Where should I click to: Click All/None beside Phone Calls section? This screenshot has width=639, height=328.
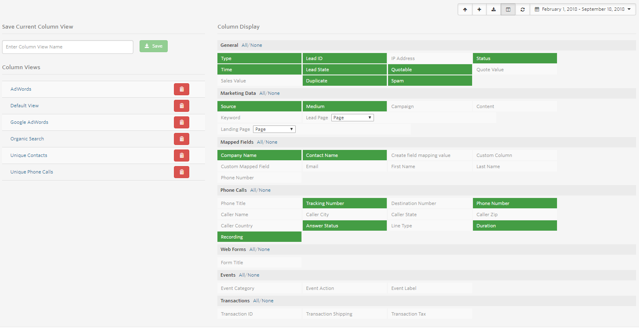coord(260,190)
